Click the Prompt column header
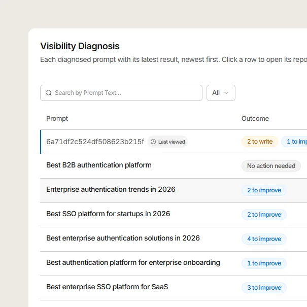 (57, 118)
